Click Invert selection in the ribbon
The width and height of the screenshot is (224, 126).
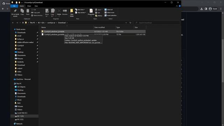click(x=111, y=15)
